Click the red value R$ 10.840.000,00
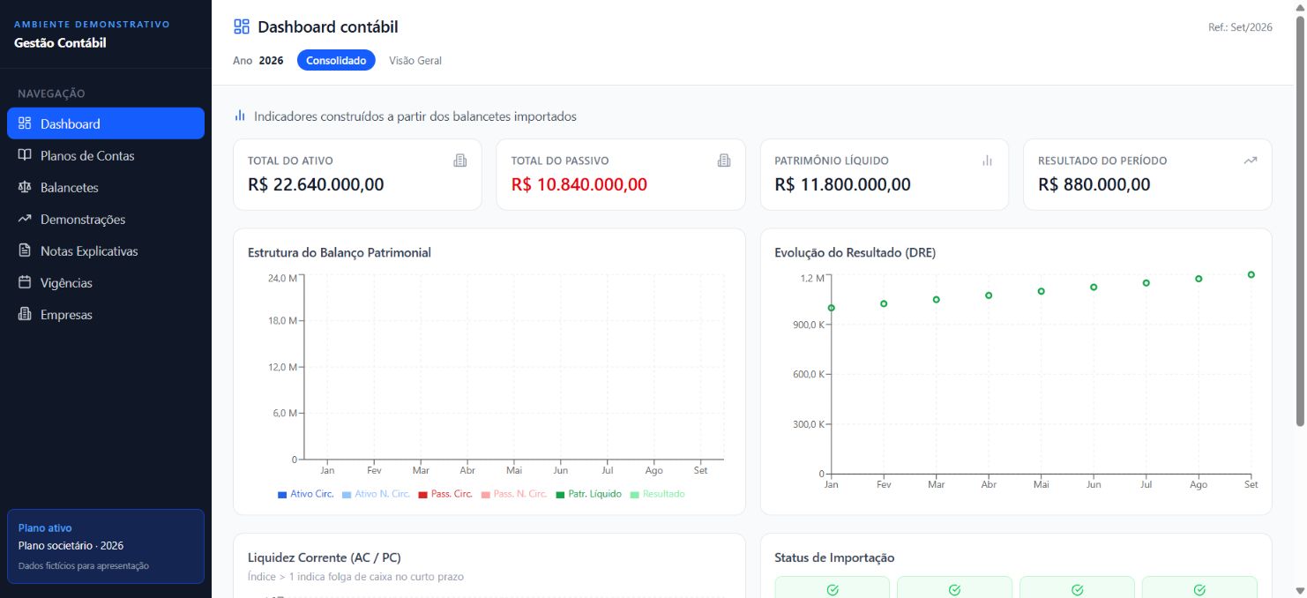This screenshot has height=598, width=1307. tap(579, 184)
